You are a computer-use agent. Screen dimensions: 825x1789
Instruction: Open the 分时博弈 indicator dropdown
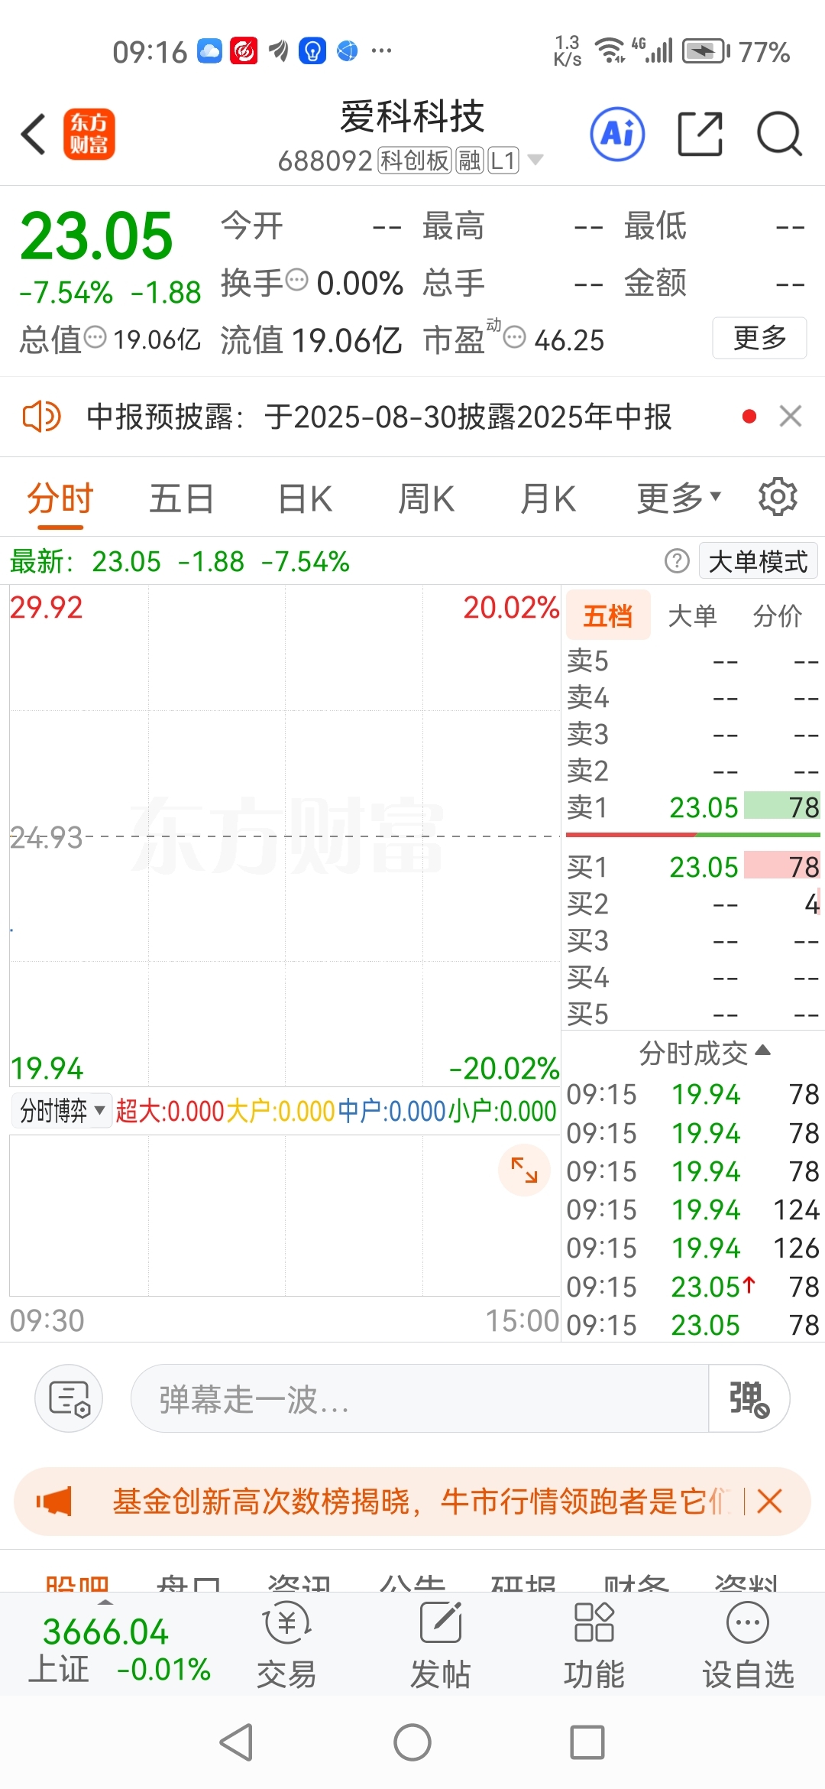click(x=62, y=1110)
